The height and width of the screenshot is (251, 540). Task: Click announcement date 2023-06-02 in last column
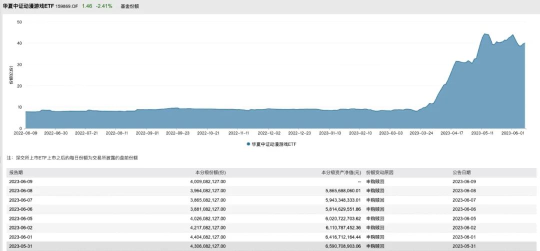click(464, 228)
